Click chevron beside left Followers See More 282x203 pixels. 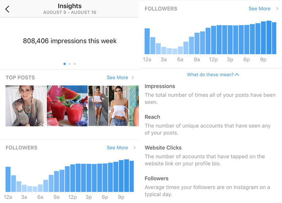pos(135,148)
